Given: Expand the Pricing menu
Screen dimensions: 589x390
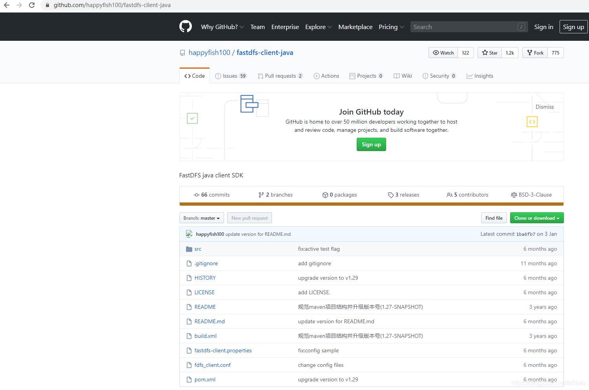Looking at the screenshot, I should click(391, 27).
